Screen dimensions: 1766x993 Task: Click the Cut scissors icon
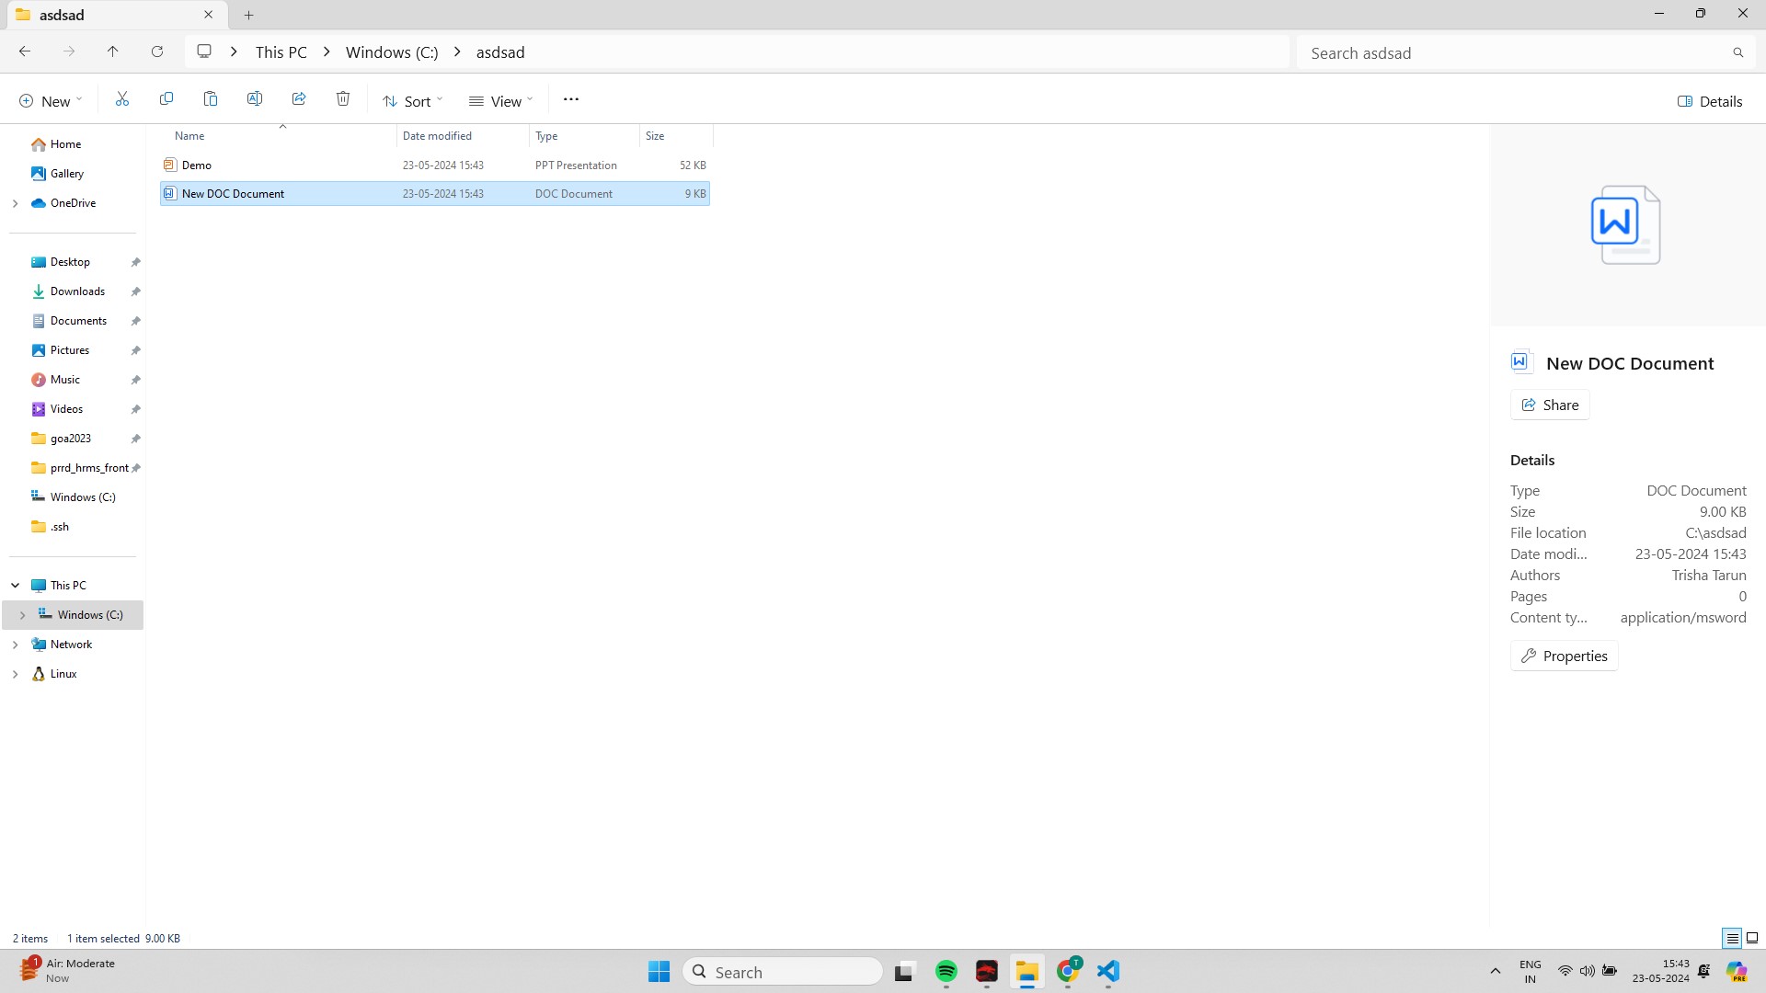pyautogui.click(x=122, y=99)
